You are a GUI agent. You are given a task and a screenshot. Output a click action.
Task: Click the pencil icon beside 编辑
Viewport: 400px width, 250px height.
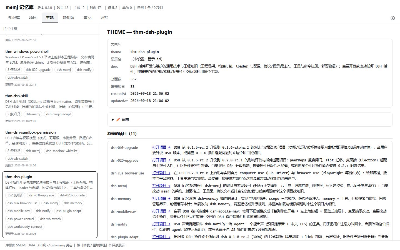118,120
